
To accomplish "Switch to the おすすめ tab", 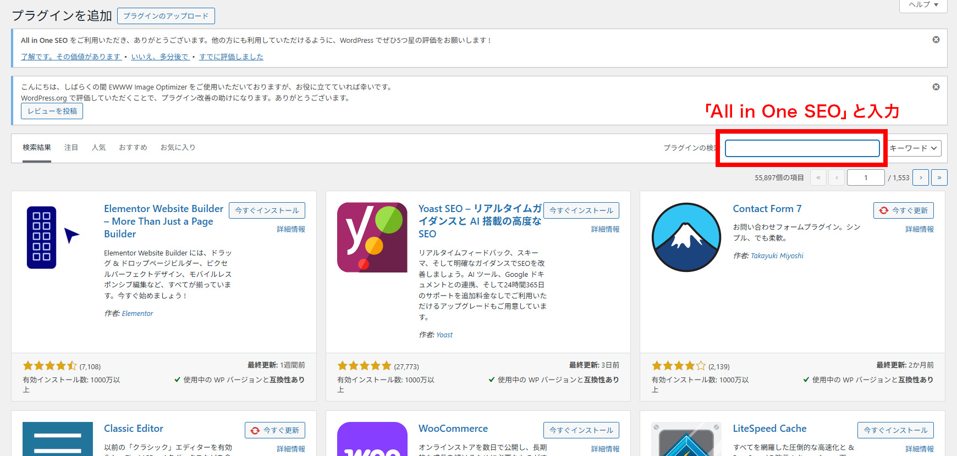I will [133, 147].
